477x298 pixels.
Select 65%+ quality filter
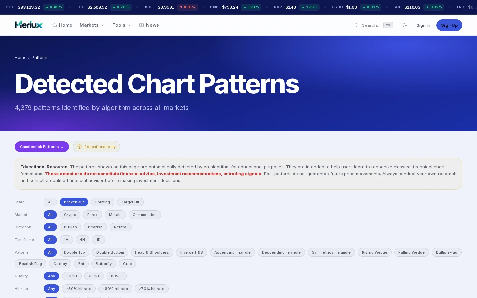(94, 276)
